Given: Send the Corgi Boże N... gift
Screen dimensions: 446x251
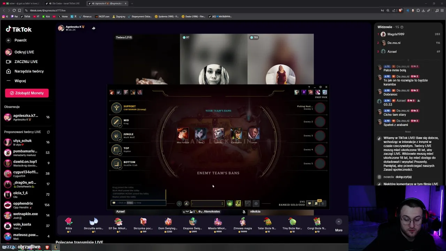Looking at the screenshot, I should pos(317,225).
